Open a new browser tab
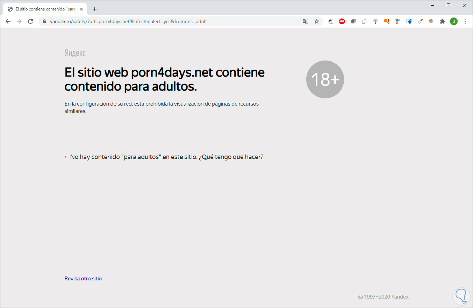 click(x=95, y=9)
